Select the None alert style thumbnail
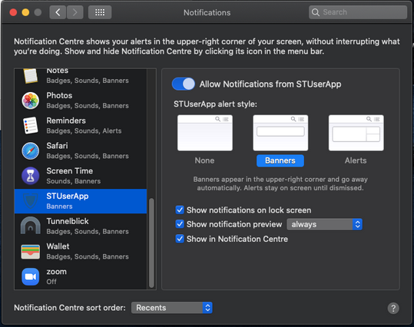 pyautogui.click(x=205, y=133)
